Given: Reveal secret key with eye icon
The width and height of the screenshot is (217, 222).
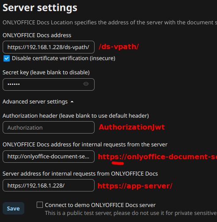Looking at the screenshot, I should [86, 84].
